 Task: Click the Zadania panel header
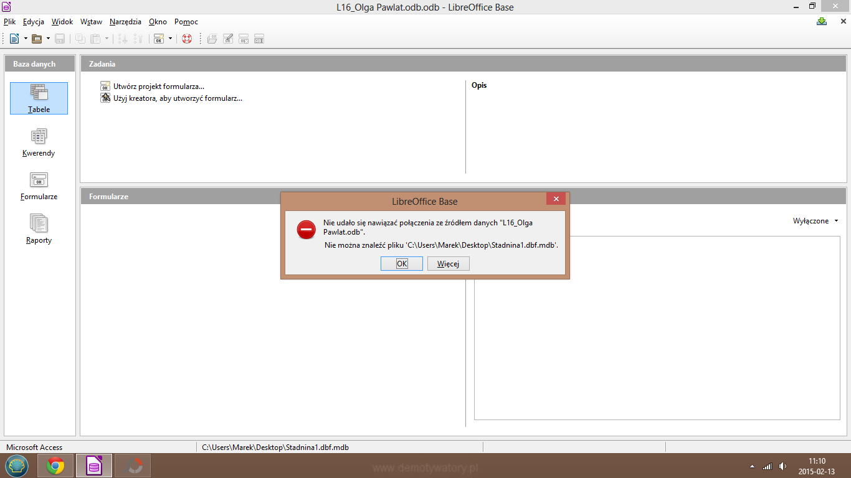(464, 63)
